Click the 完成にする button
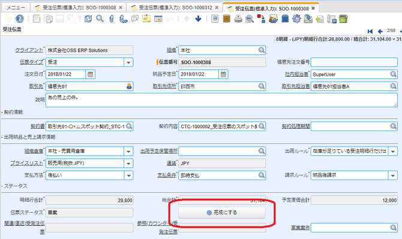The width and height of the screenshot is (402, 239). [222, 213]
